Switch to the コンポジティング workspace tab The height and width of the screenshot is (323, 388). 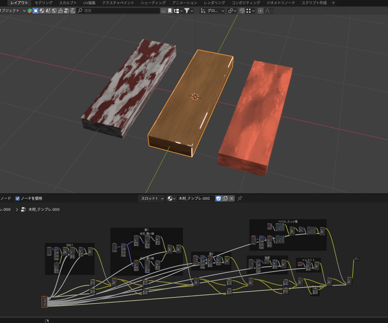click(246, 3)
